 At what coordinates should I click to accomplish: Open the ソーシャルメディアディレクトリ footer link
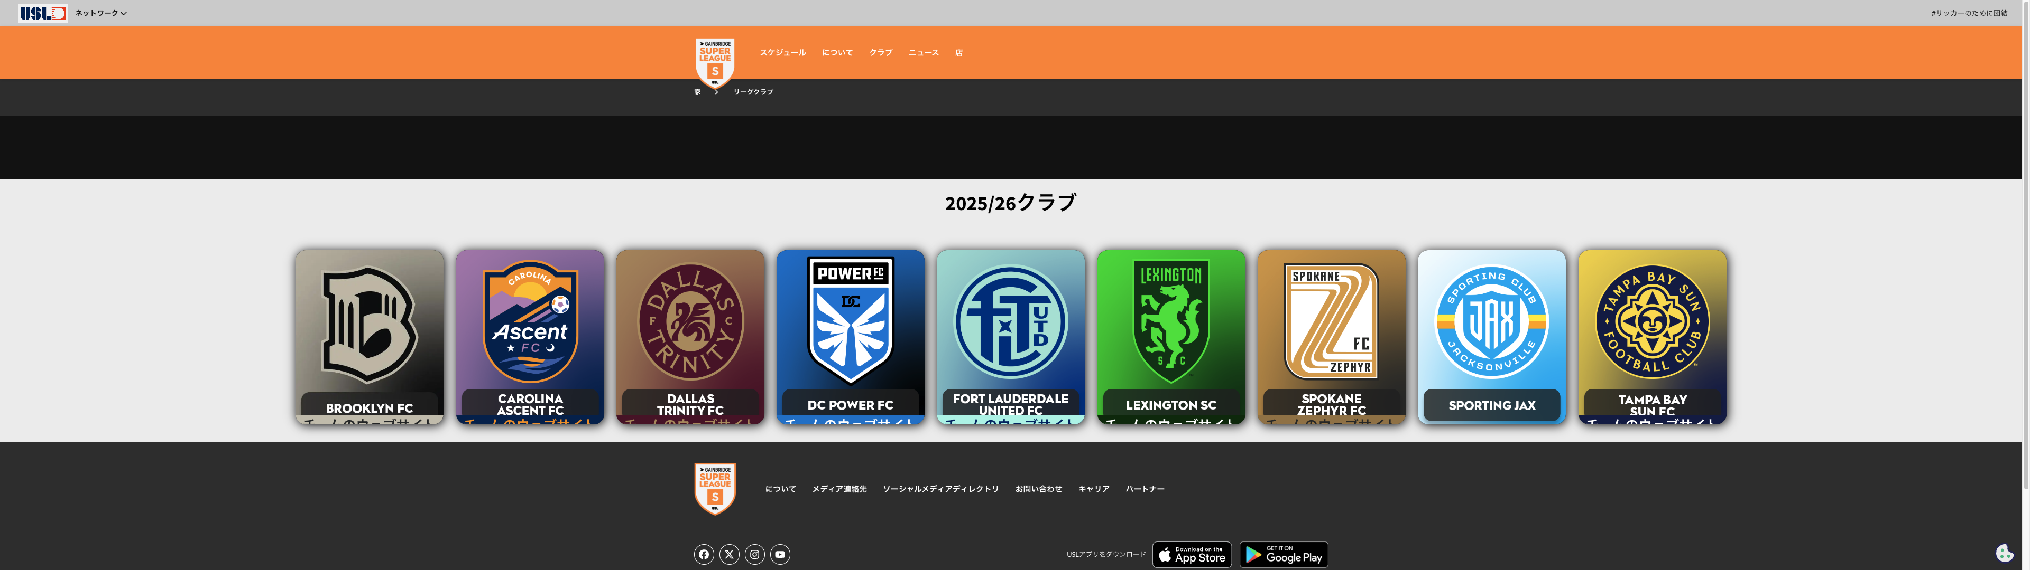click(x=941, y=489)
